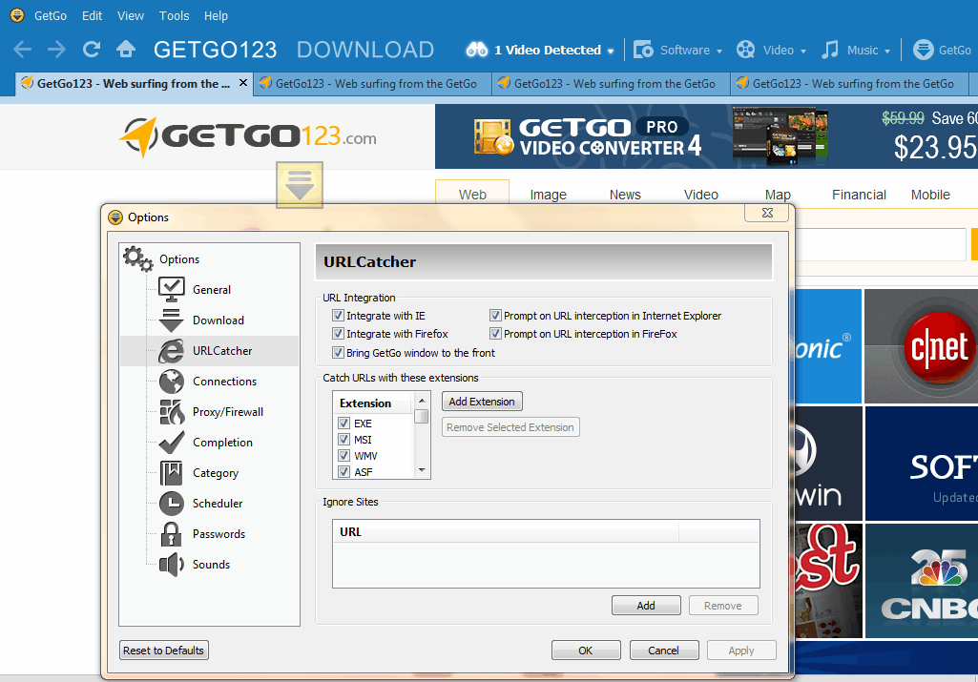Click the GetGo toolbar logo icon
Image resolution: width=978 pixels, height=682 pixels.
coord(923,50)
